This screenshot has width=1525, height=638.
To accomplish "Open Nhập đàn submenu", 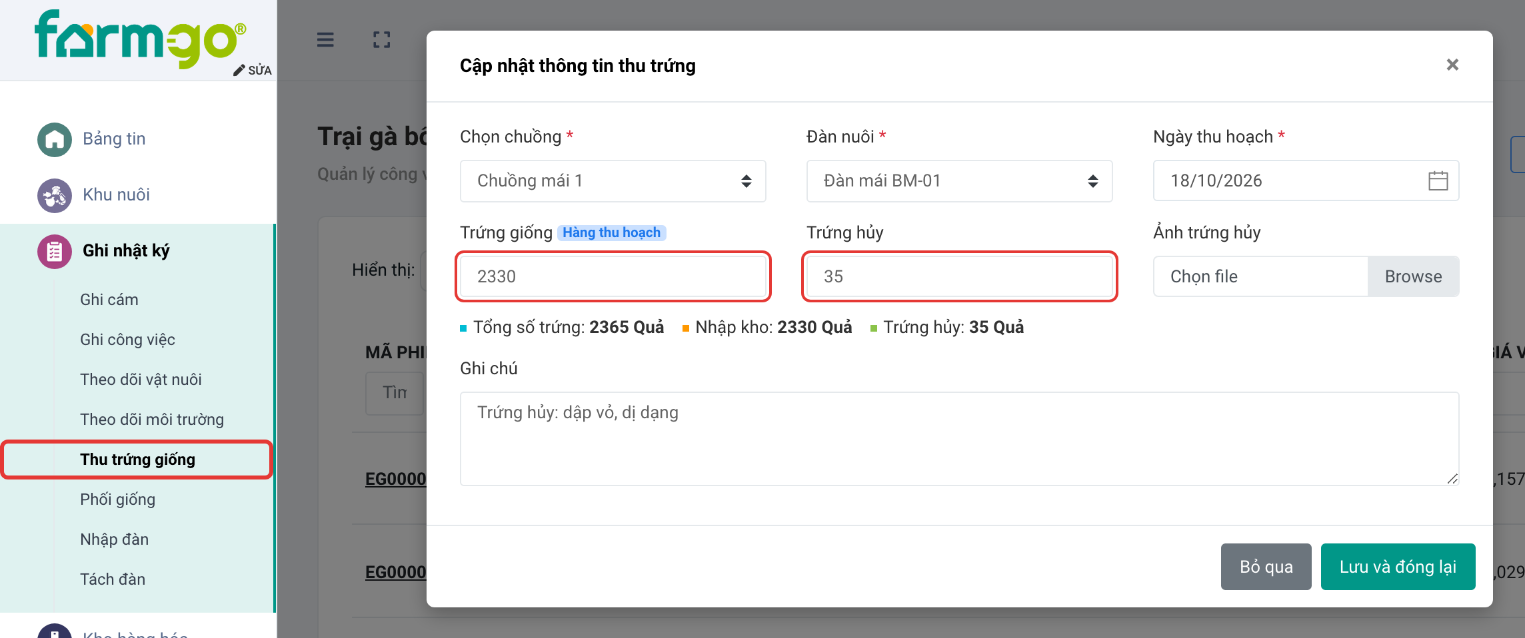I will click(114, 539).
